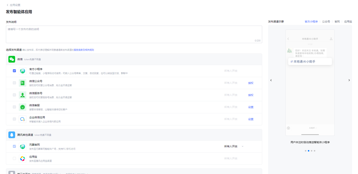Click the 微信客服 chat bubble icon
Screen dimensions: 358x174
tap(23, 107)
